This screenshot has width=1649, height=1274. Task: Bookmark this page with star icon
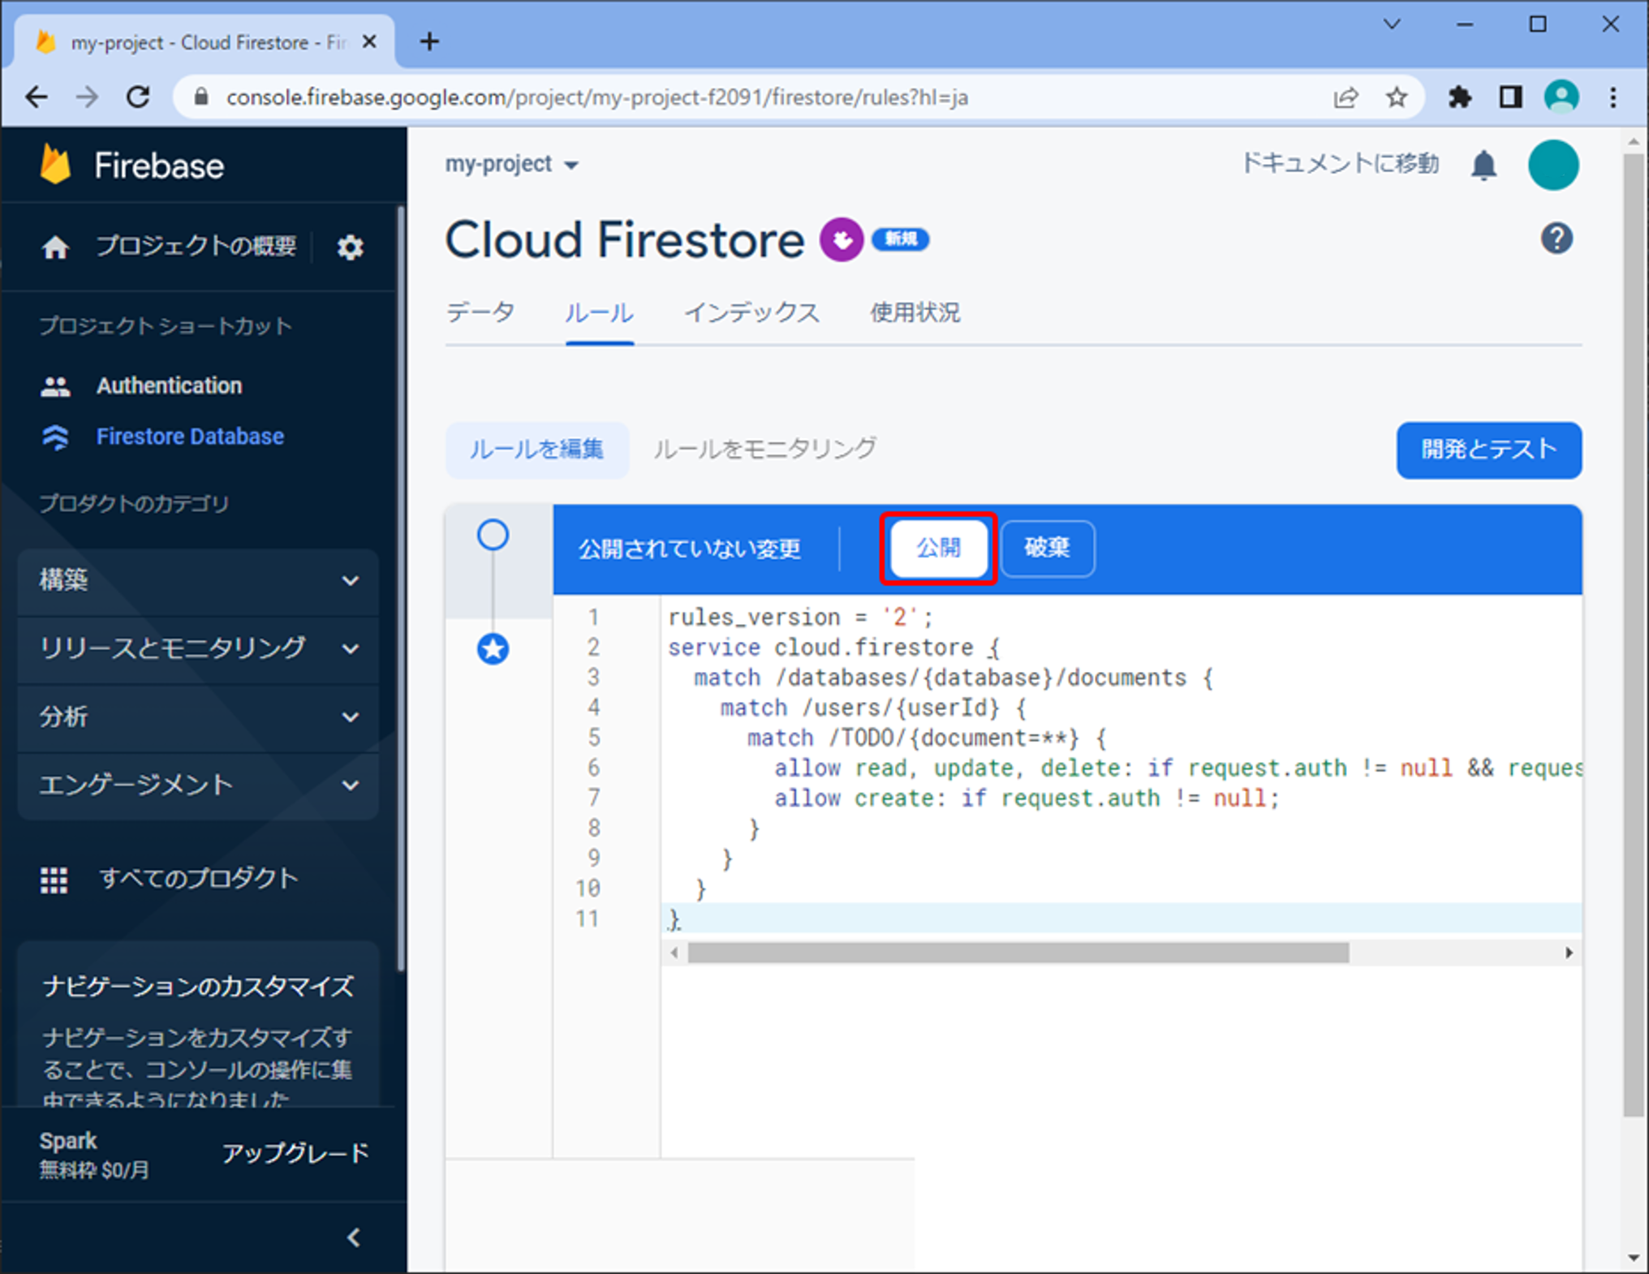[x=1396, y=97]
